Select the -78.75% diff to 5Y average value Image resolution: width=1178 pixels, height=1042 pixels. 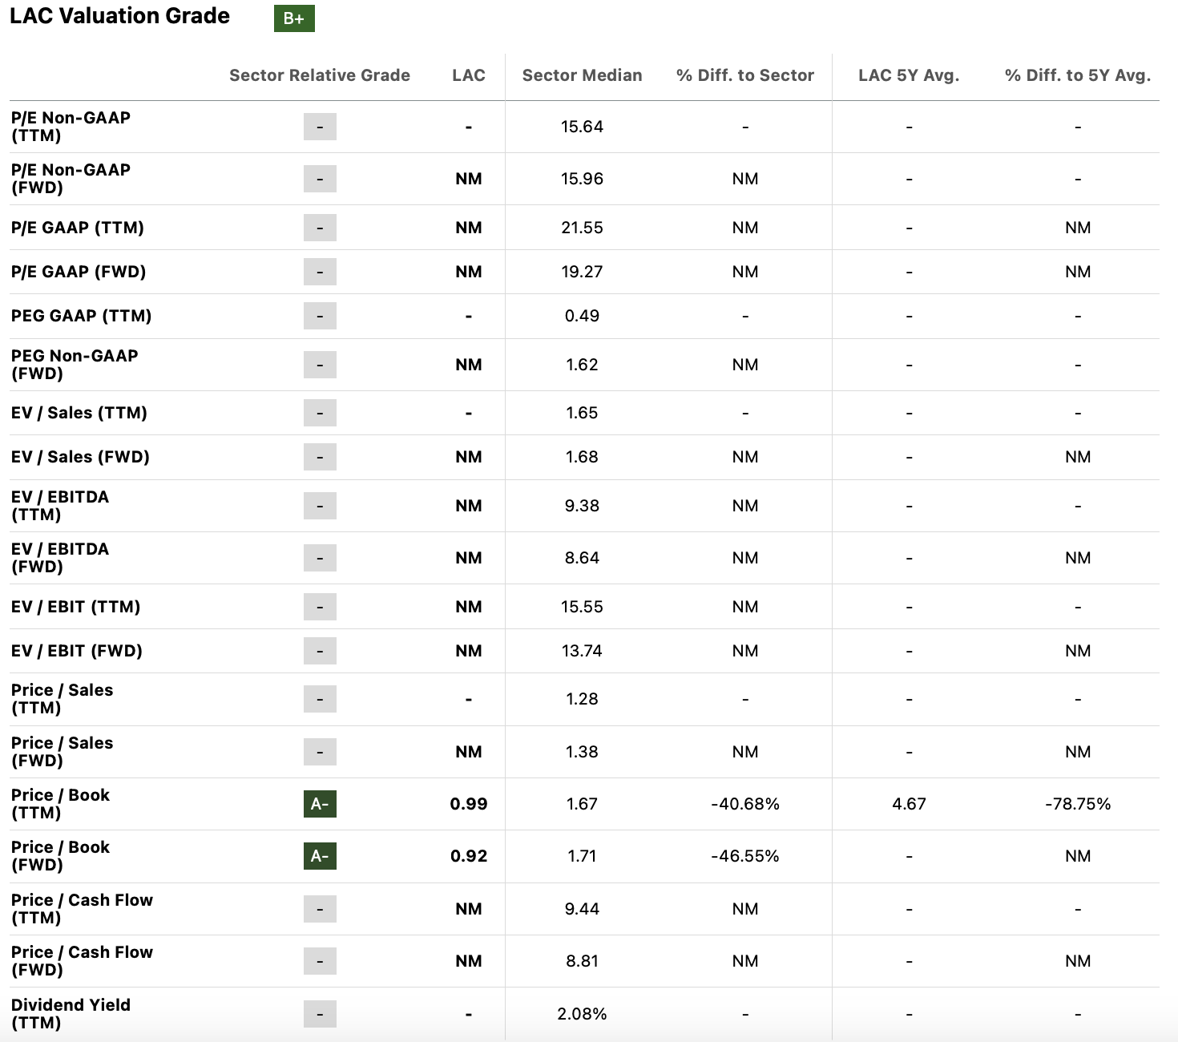point(1078,804)
